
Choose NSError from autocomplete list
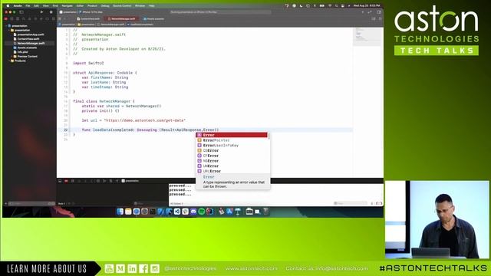232,161
